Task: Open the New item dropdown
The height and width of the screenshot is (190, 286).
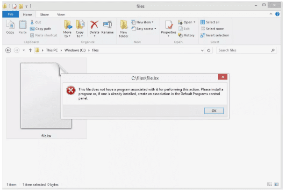Action: click(144, 22)
